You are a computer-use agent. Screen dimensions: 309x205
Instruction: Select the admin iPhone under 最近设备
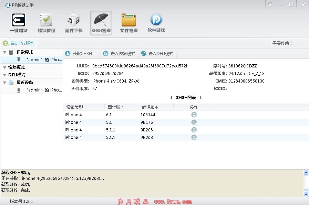point(32,90)
